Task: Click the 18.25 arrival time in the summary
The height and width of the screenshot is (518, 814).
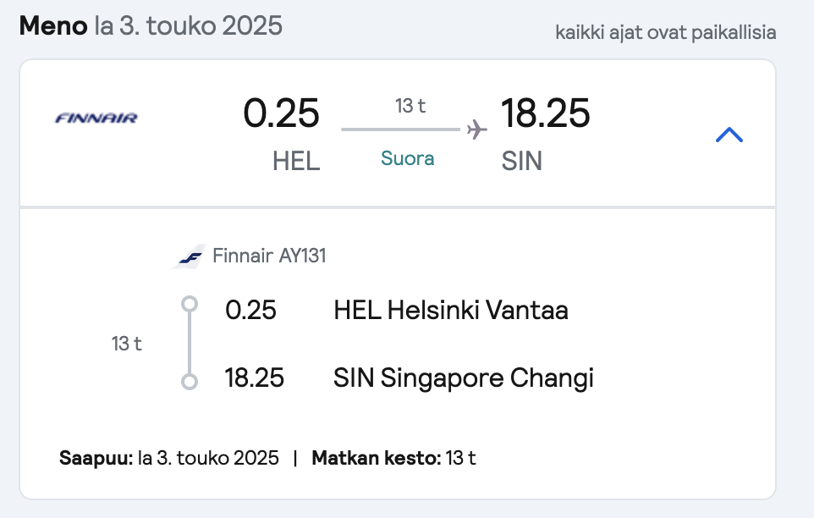Action: (545, 113)
